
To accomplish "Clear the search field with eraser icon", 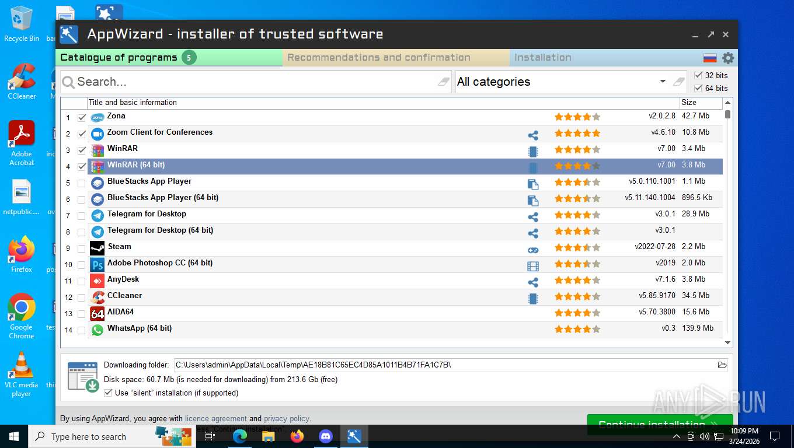I will coord(444,82).
